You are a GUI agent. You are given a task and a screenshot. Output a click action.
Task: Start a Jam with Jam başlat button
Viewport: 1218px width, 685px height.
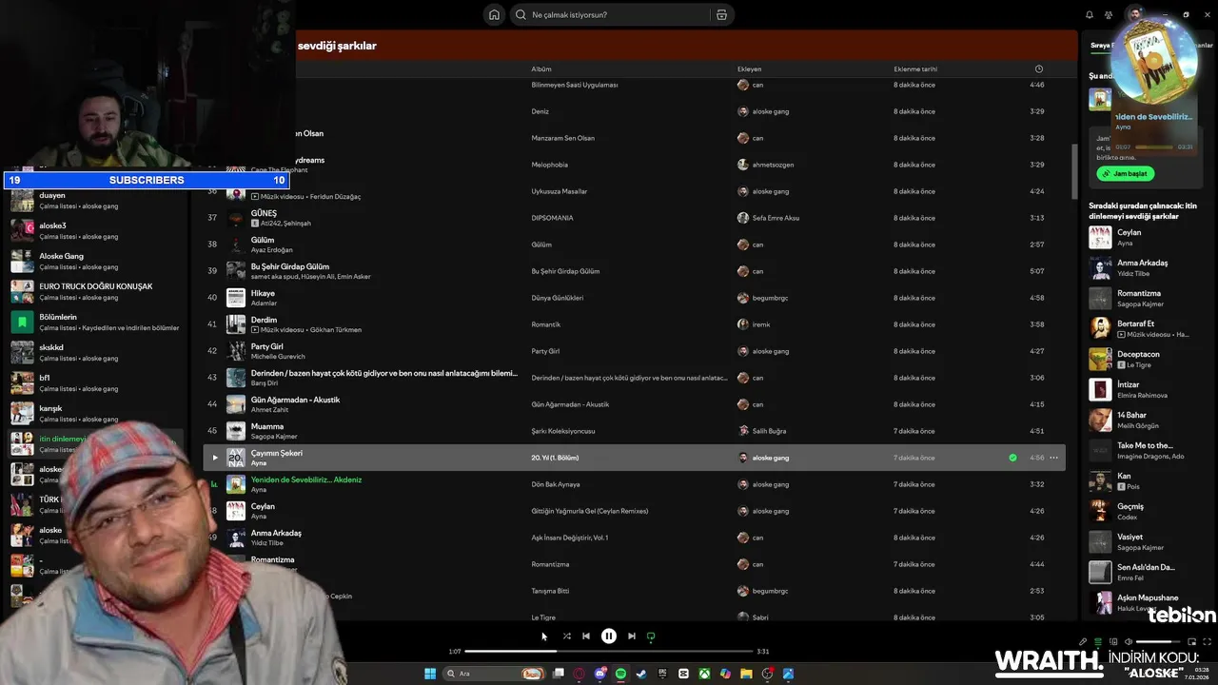coord(1125,174)
